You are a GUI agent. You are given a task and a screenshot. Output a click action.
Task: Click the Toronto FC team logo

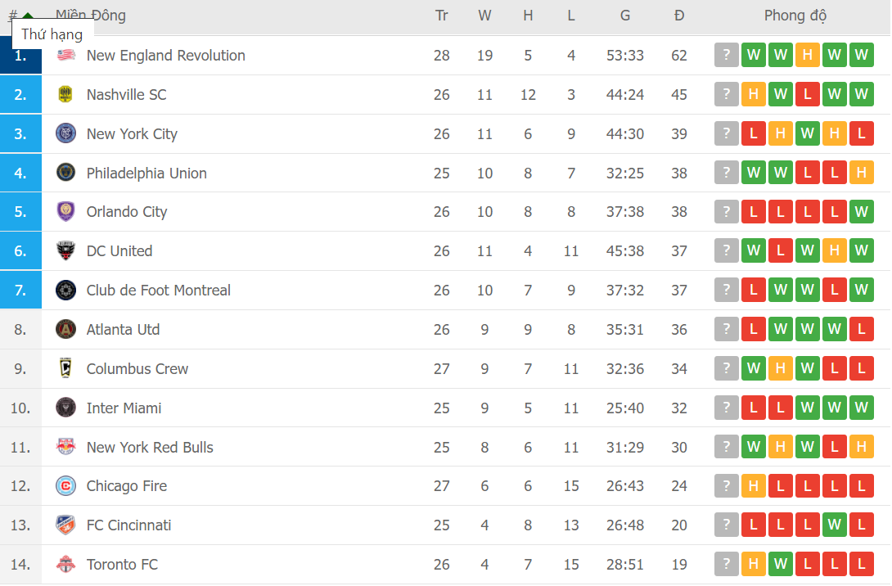tap(65, 565)
